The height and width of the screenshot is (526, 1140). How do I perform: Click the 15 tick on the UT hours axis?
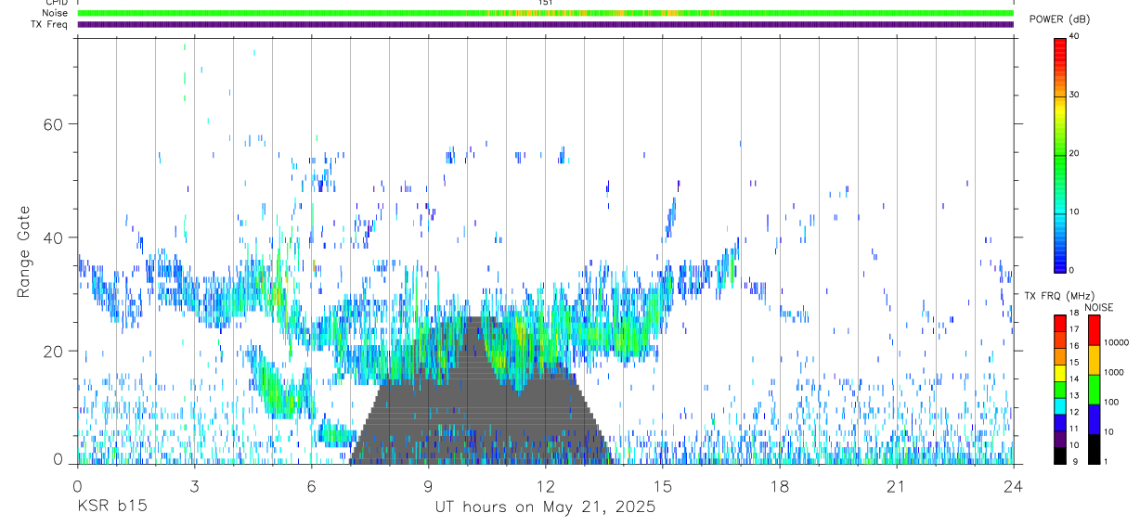[662, 486]
